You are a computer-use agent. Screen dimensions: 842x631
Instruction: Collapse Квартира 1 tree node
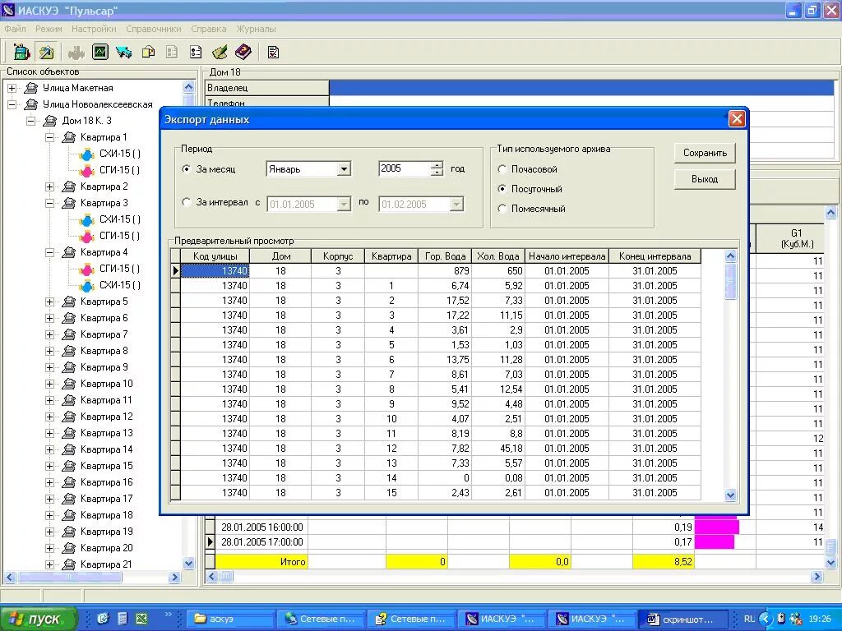[x=49, y=137]
